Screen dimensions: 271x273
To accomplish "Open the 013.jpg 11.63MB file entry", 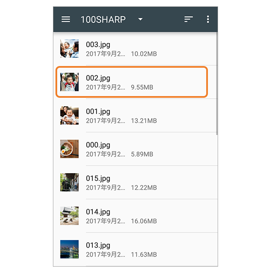I will point(135,249).
